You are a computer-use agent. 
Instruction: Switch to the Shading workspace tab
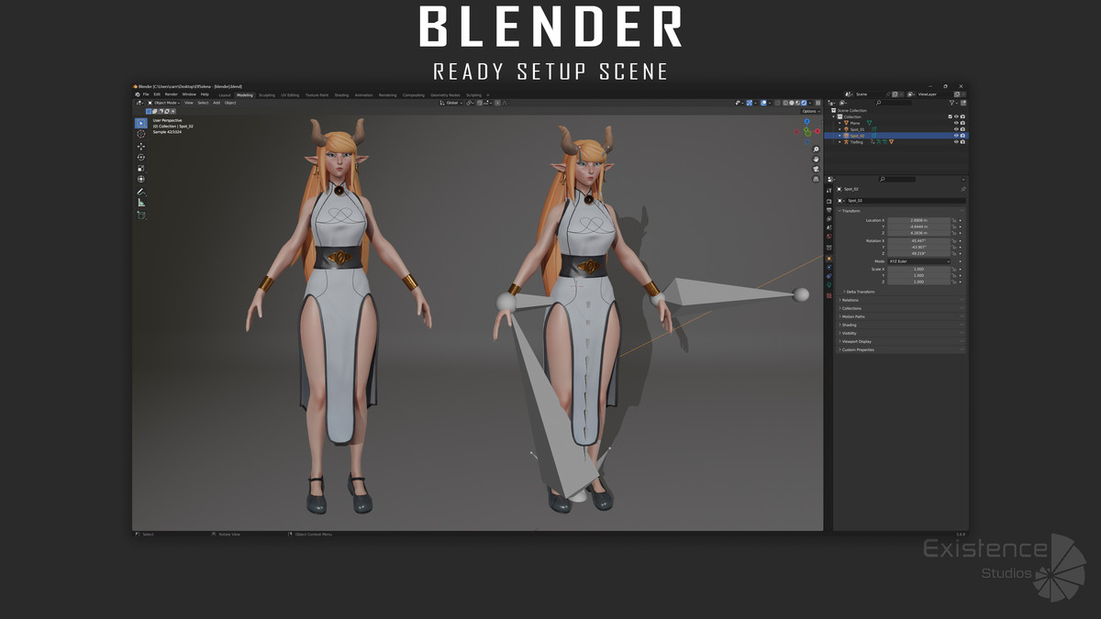pos(341,94)
